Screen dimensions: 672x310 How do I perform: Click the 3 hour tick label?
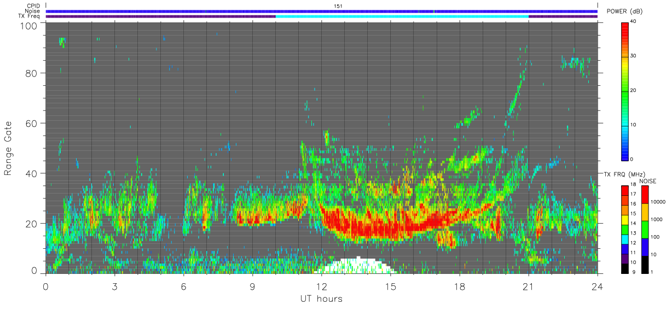114,286
